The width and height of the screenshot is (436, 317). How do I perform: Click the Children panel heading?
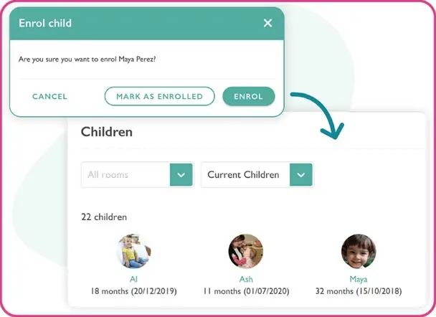[106, 132]
